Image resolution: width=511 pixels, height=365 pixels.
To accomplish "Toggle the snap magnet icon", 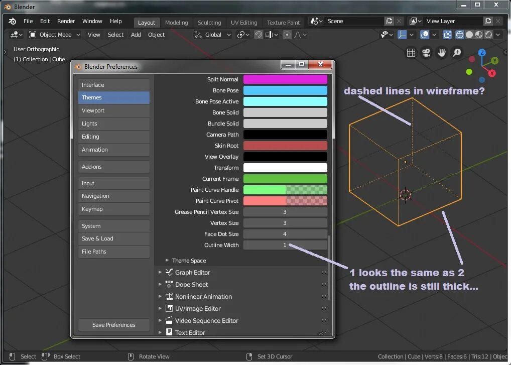I will click(x=258, y=35).
